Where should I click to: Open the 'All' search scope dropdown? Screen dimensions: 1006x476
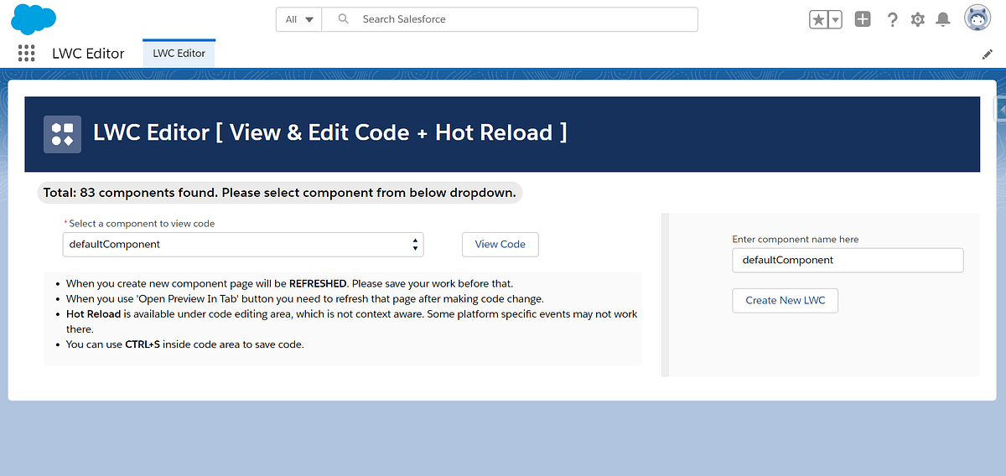(x=298, y=19)
